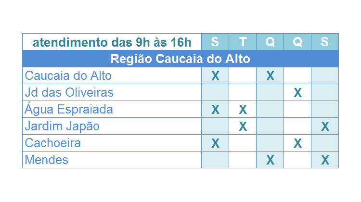The width and height of the screenshot is (361, 202).
Task: Click the Cachoeira row label
Action: coord(53,143)
